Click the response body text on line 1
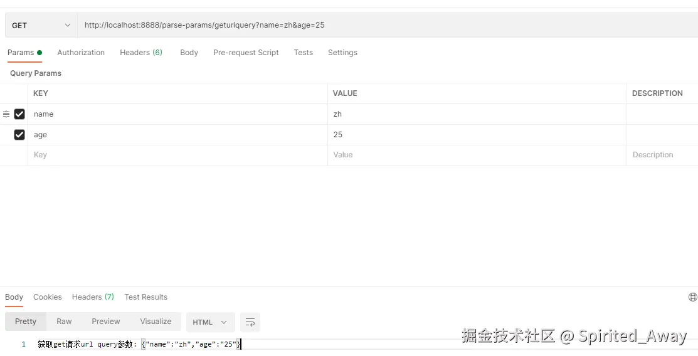Screen dimensions: 698x356 click(x=139, y=344)
